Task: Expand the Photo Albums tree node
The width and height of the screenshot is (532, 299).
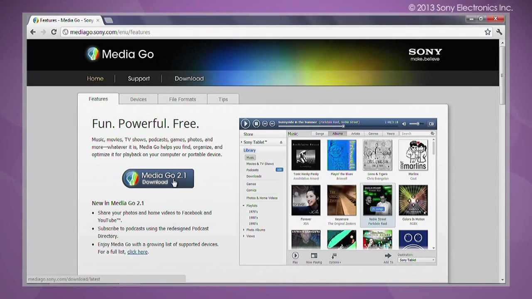Action: coord(244,230)
